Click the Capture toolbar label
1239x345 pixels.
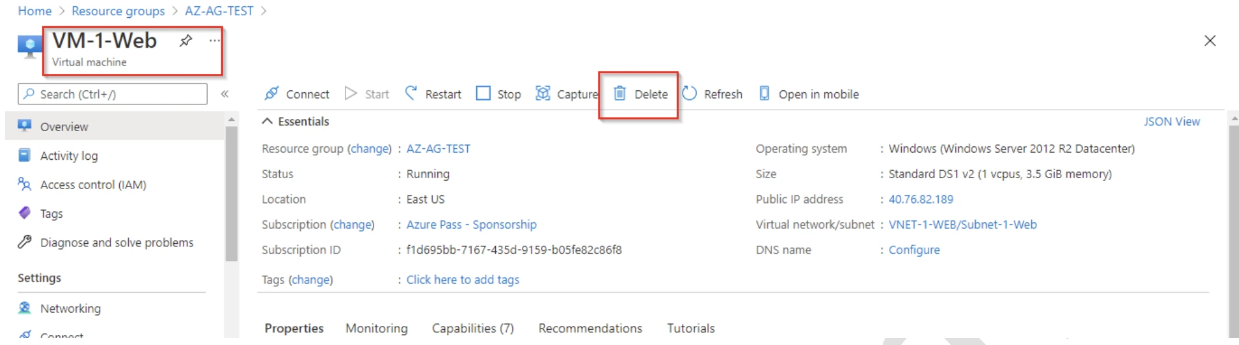(577, 94)
